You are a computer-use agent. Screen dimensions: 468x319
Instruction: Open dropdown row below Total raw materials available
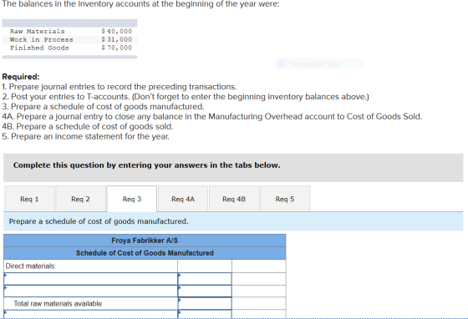91,314
